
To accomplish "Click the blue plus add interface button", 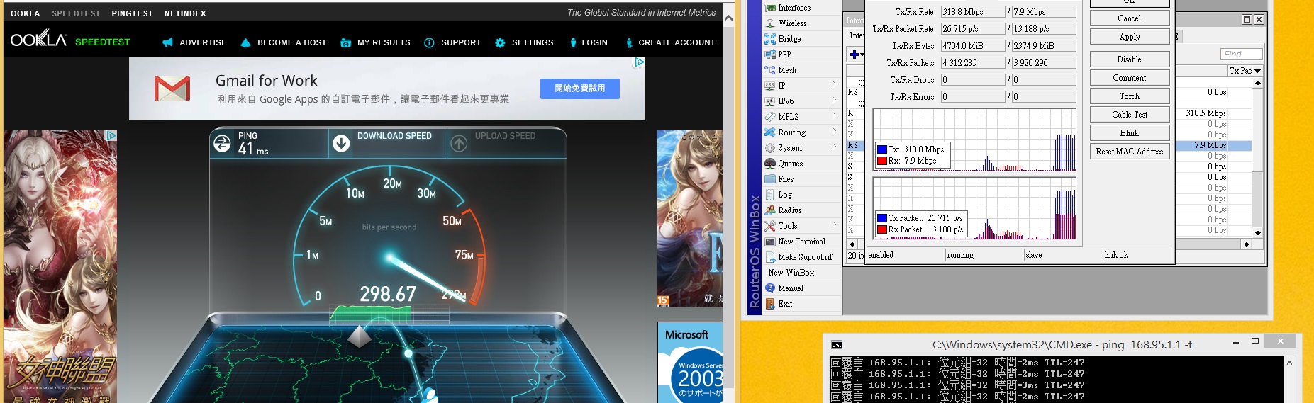I will (854, 55).
